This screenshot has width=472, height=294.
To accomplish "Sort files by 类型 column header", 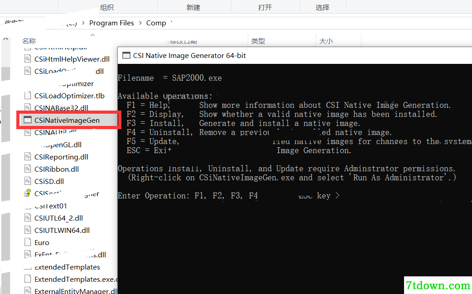I will (258, 41).
